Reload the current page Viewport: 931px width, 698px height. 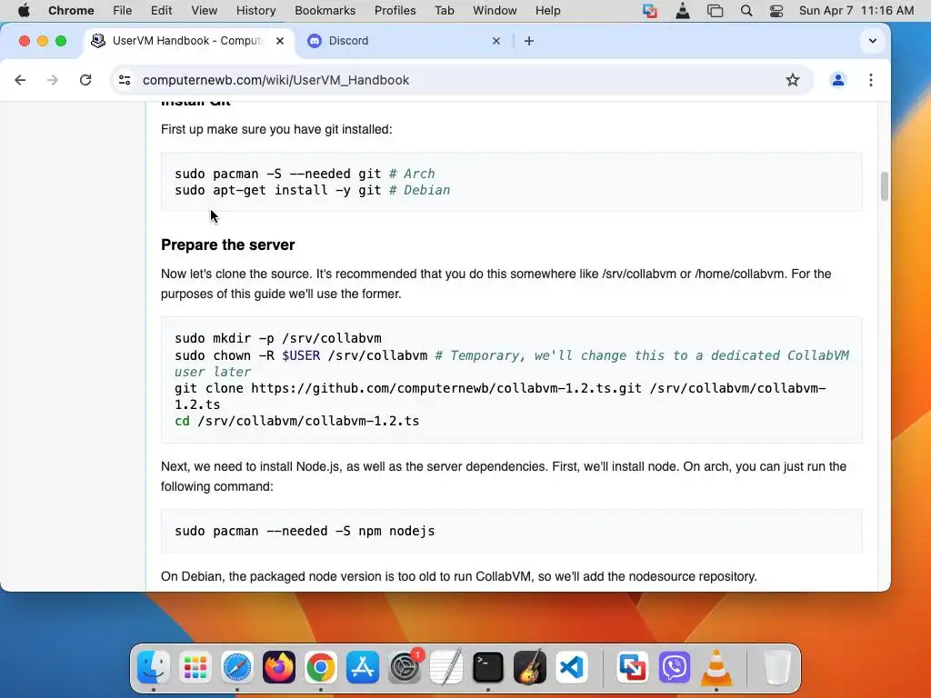click(x=85, y=80)
